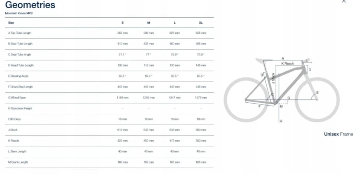Close the Geometries overlay
The image size is (359, 174).
(x=344, y=1)
